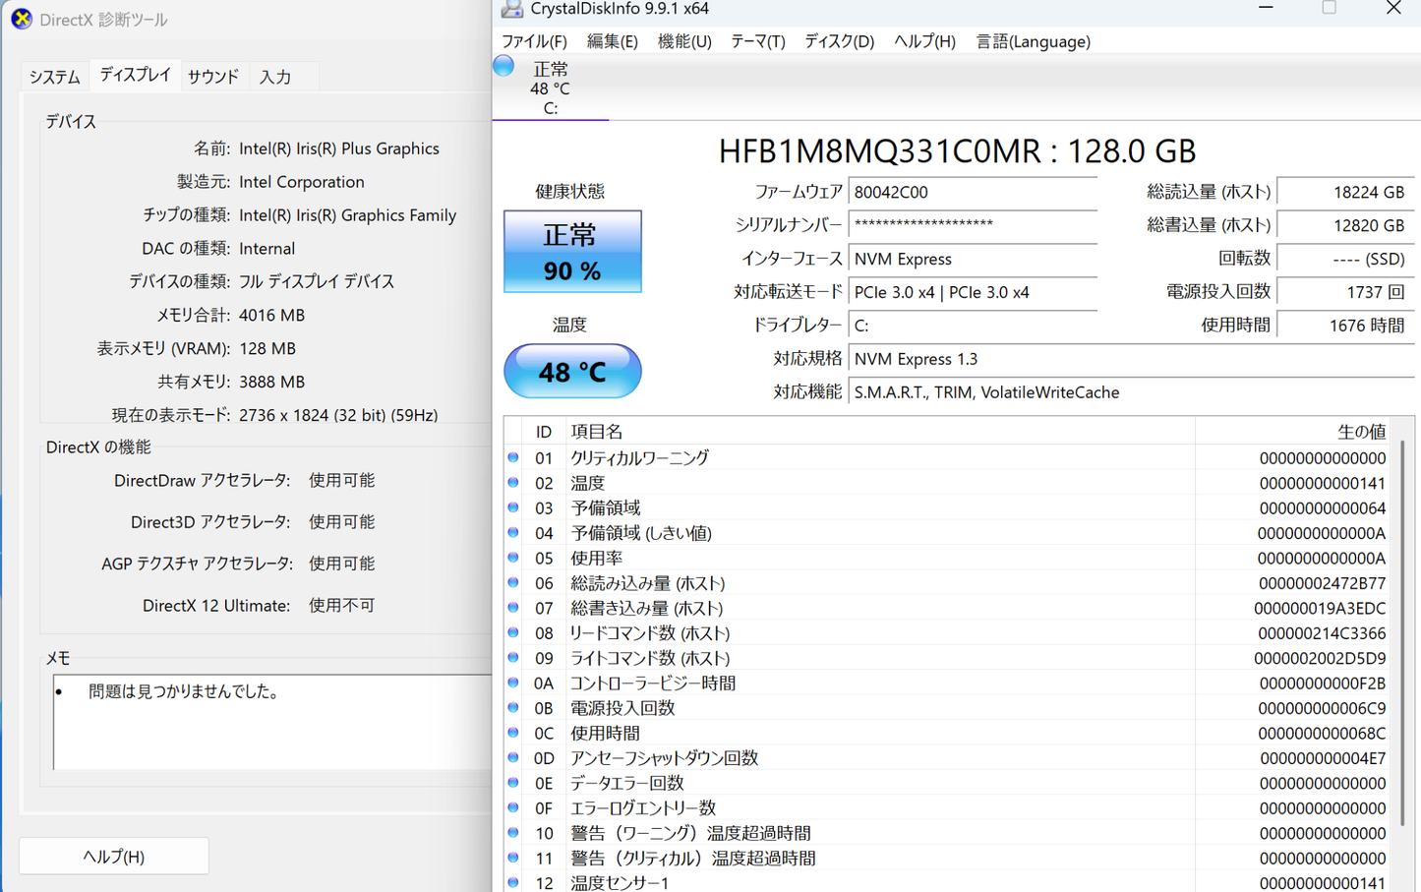Switch to the 入力 tab
Image resolution: width=1421 pixels, height=892 pixels.
point(275,77)
